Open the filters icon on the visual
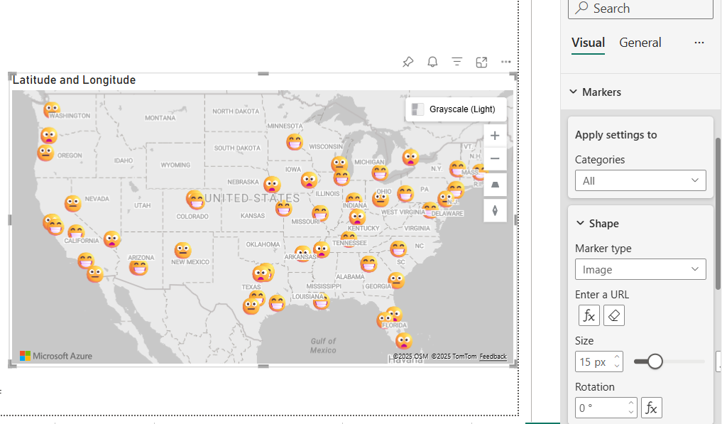 pos(456,62)
